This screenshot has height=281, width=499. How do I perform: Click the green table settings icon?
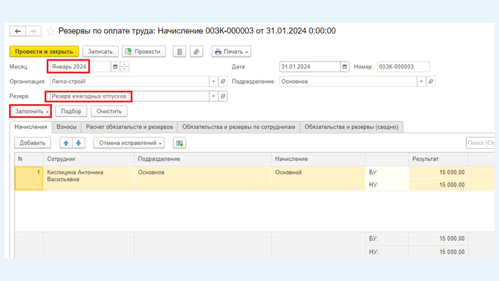180,143
